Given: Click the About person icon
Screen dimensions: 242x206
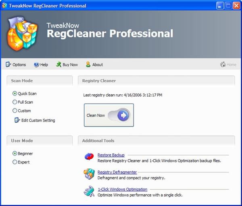Looking at the screenshot, I should pos(88,64).
